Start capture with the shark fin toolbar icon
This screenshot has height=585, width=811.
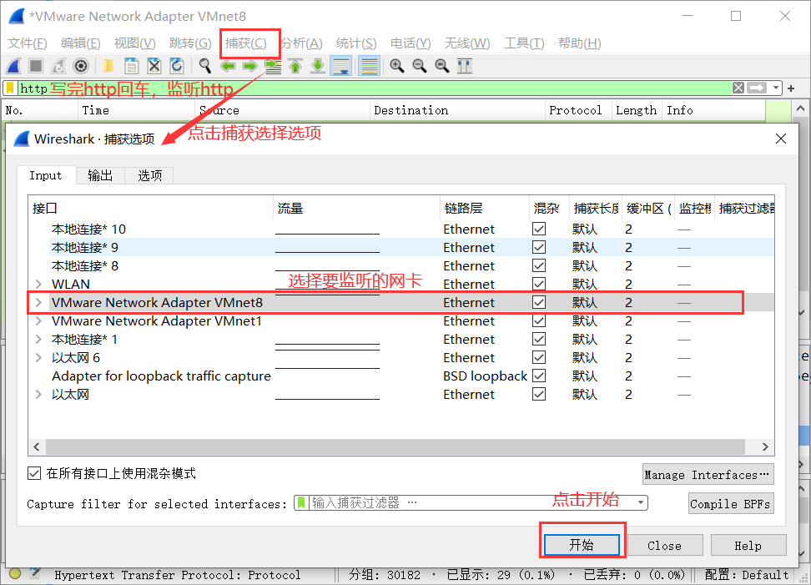(x=14, y=66)
